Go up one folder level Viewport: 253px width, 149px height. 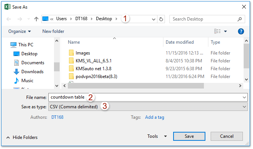[36, 19]
